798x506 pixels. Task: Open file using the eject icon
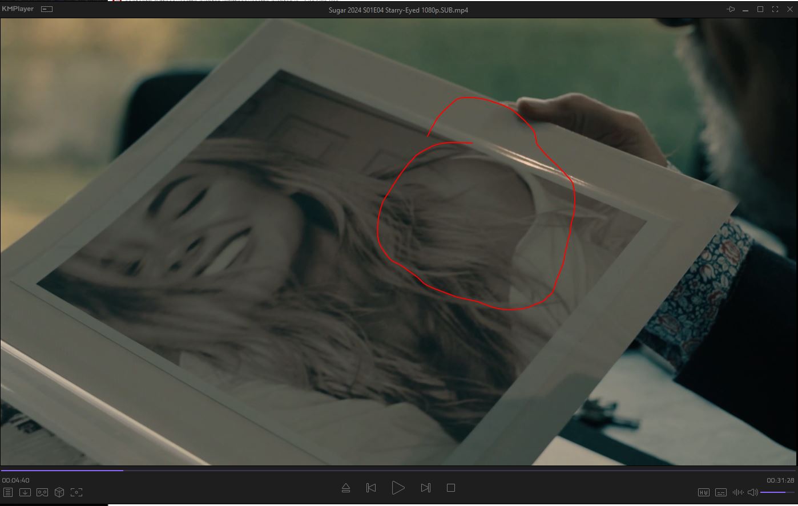click(x=346, y=488)
